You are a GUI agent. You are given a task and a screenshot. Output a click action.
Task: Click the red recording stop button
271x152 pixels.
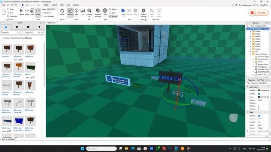point(252,13)
